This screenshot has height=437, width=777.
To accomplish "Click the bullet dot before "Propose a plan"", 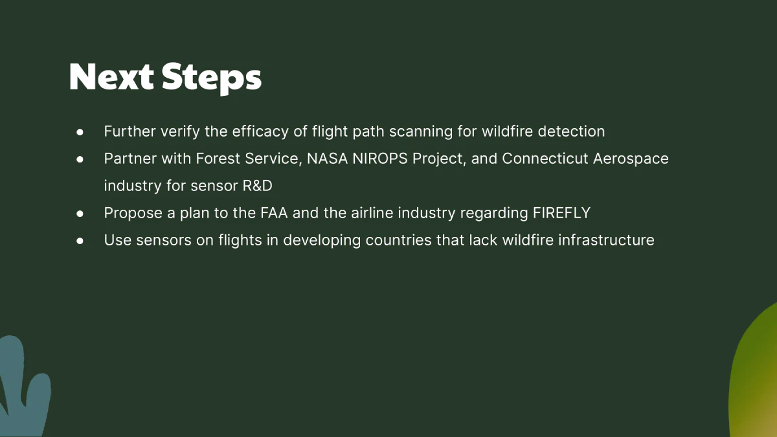I will [80, 213].
